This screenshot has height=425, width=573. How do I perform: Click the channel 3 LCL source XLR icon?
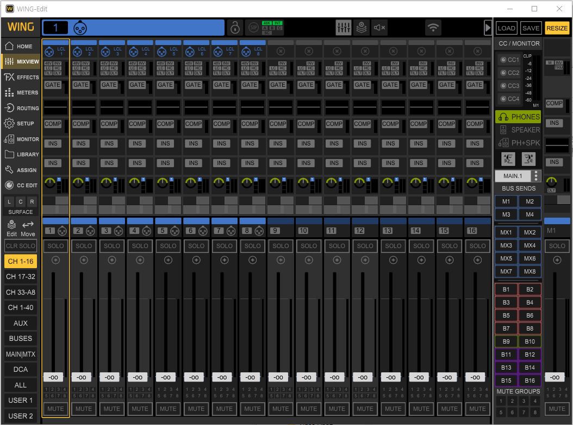pyautogui.click(x=105, y=52)
